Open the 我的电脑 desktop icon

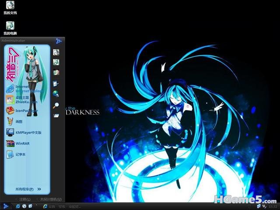10,28
